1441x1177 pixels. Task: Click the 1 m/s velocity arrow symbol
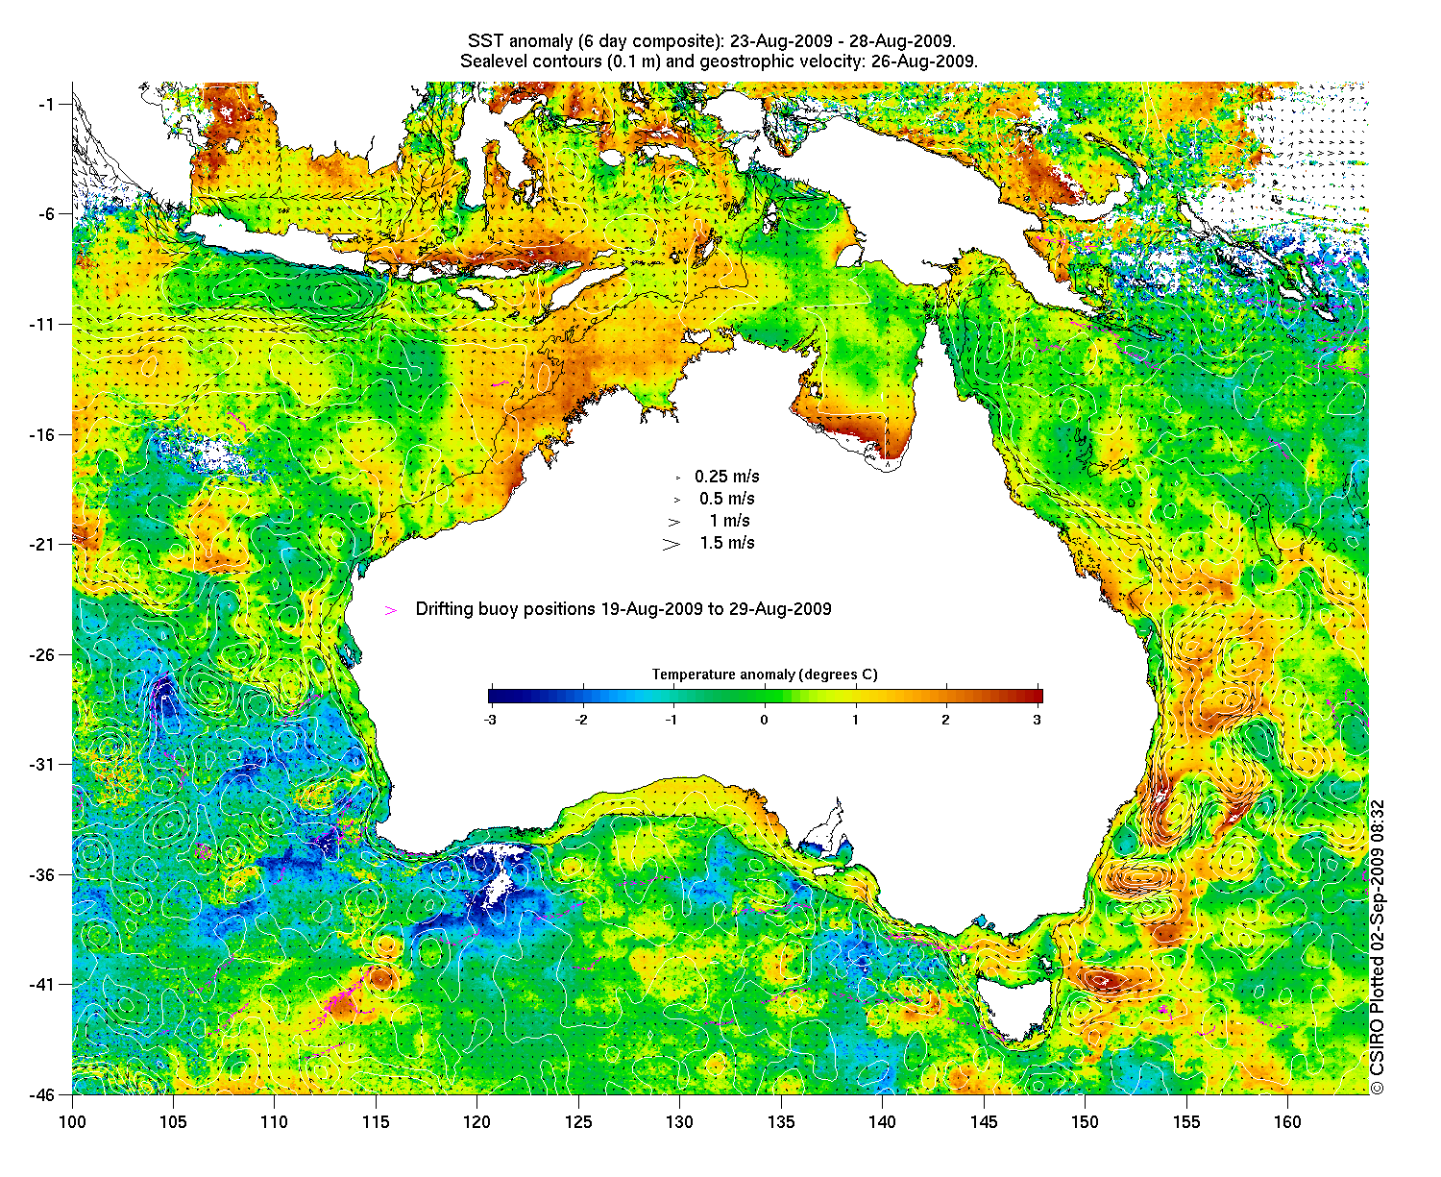coord(675,522)
